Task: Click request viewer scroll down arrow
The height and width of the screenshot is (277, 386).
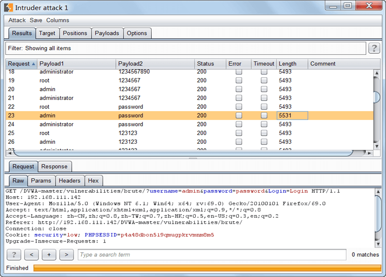Action: point(378,244)
